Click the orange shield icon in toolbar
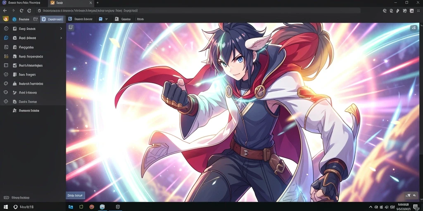 coord(5,19)
